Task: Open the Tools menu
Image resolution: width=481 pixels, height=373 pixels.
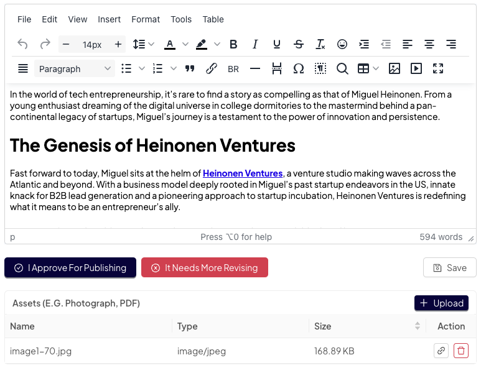Action: click(181, 19)
